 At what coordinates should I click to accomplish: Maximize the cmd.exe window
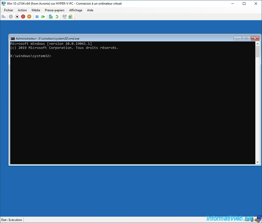point(246,38)
